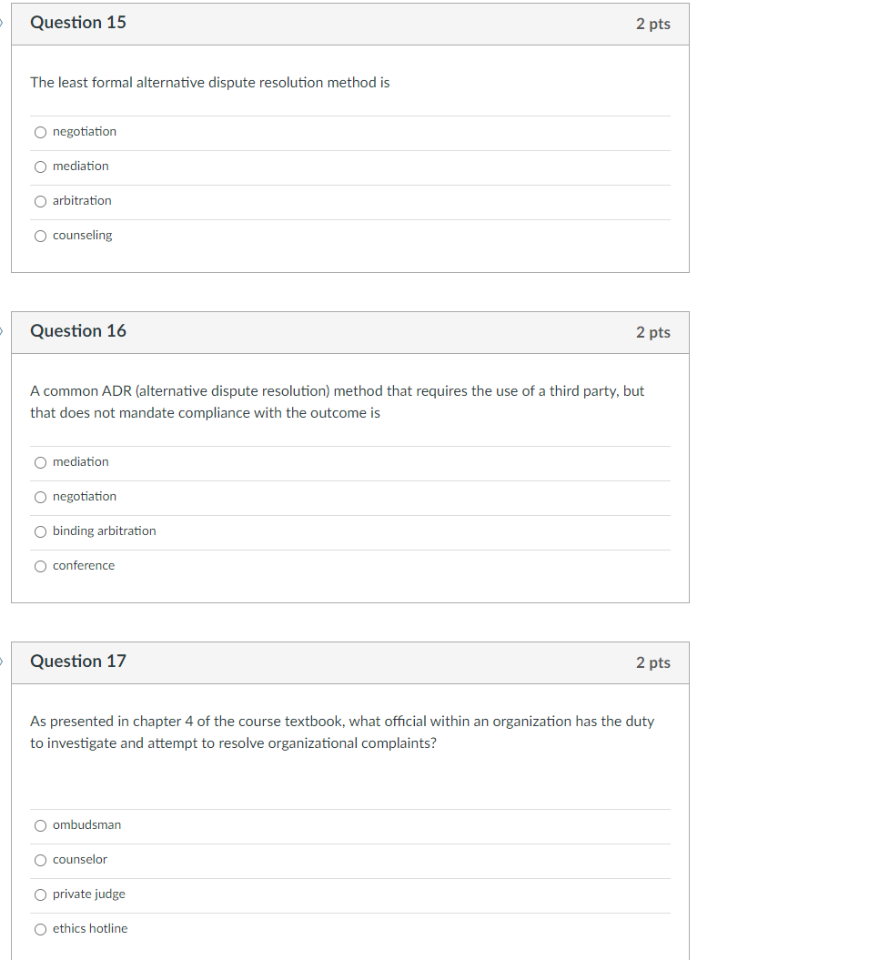
Task: Click the Question 17 header
Action: (78, 662)
